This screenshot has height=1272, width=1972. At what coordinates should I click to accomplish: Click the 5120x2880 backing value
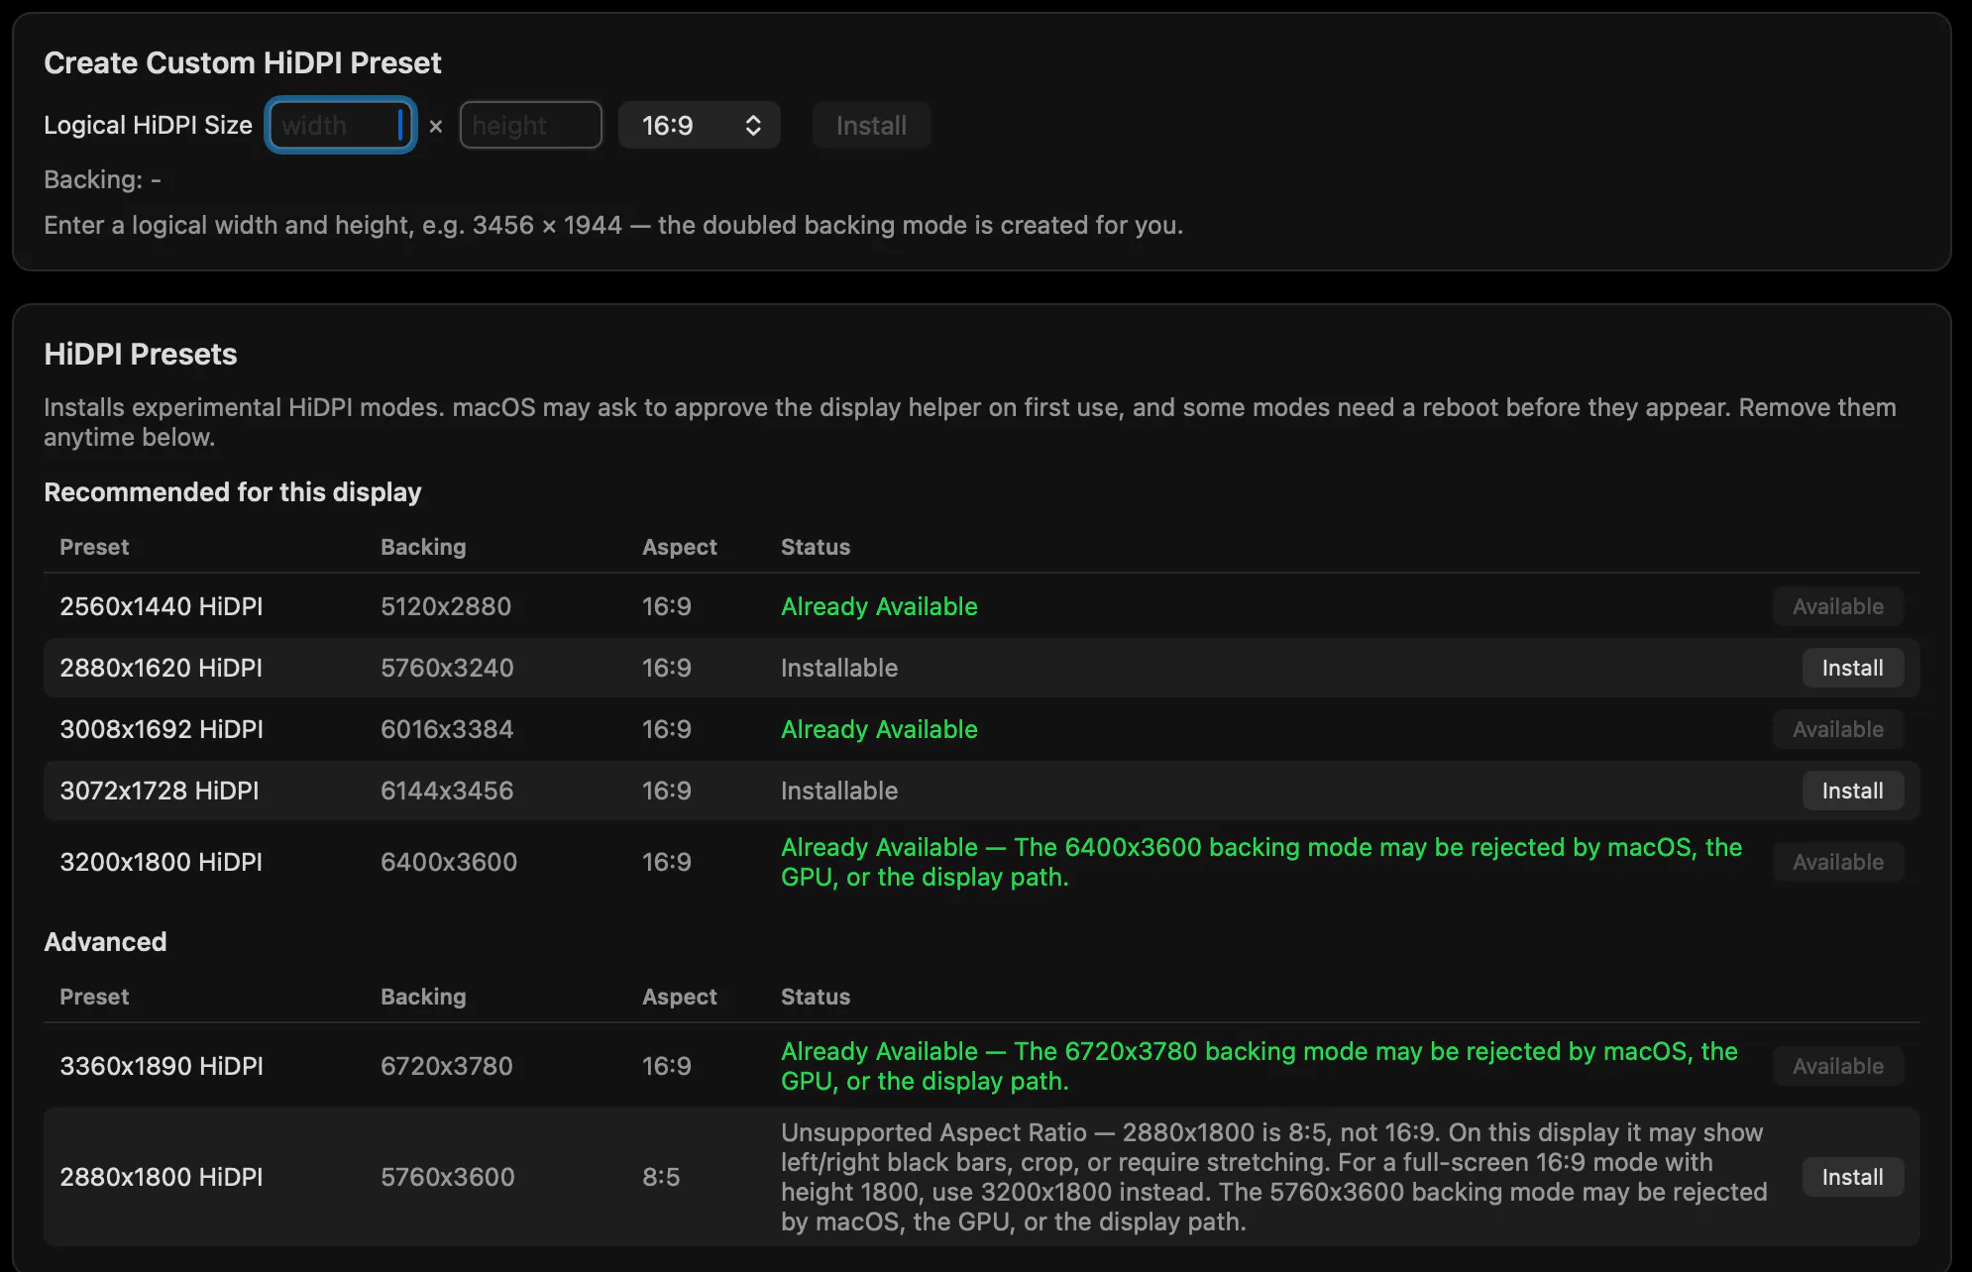[x=446, y=606]
